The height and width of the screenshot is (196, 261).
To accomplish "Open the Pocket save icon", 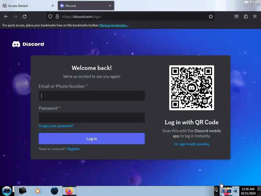I will click(236, 16).
